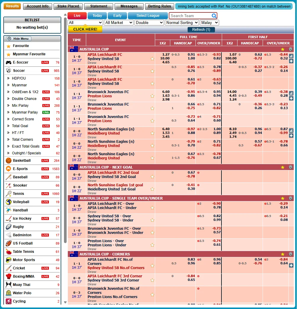Image resolution: width=297 pixels, height=309 pixels.
Task: Select the Motor Sports helmet icon
Action: pos(9,260)
